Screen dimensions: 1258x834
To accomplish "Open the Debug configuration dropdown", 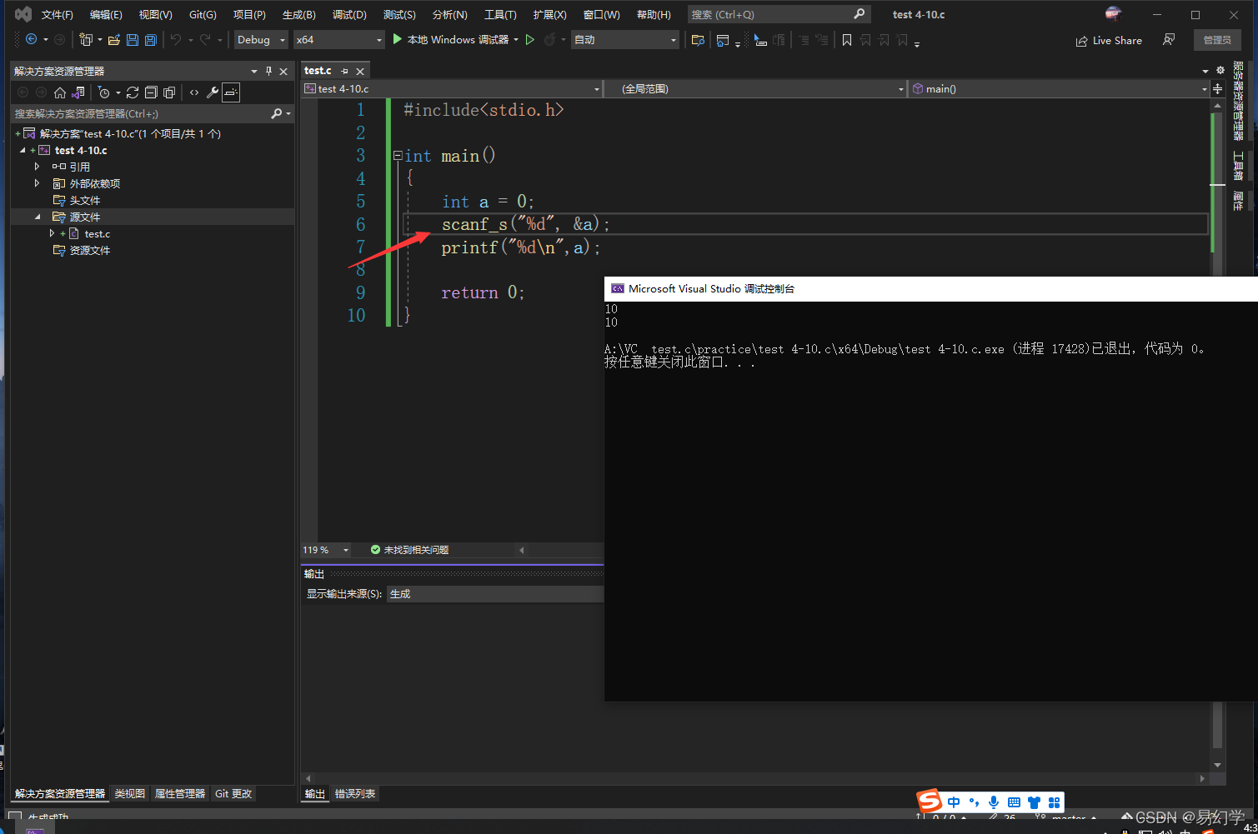I will (260, 39).
